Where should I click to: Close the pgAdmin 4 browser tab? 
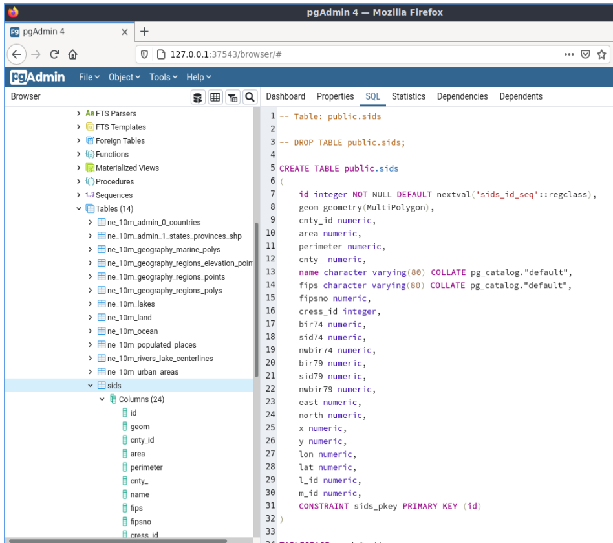125,32
